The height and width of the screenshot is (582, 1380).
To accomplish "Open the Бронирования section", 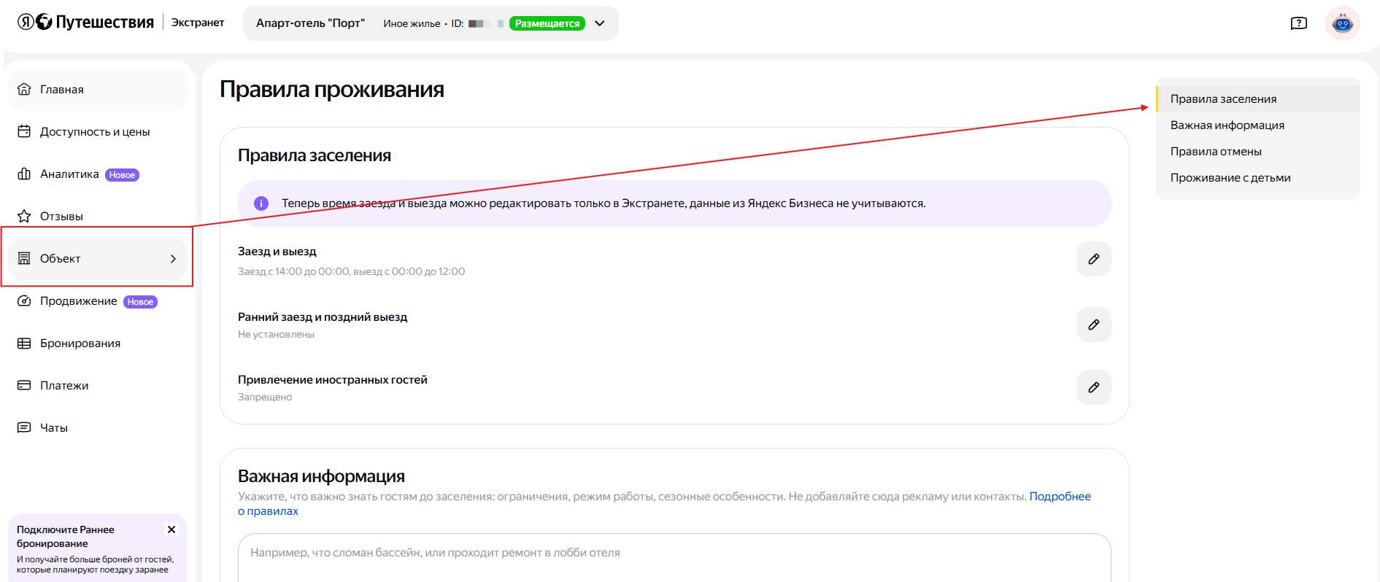I will click(98, 344).
